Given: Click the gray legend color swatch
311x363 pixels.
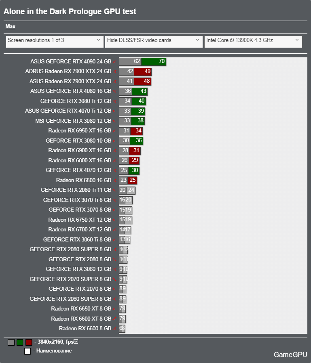Looking at the screenshot, I should tap(11, 342).
